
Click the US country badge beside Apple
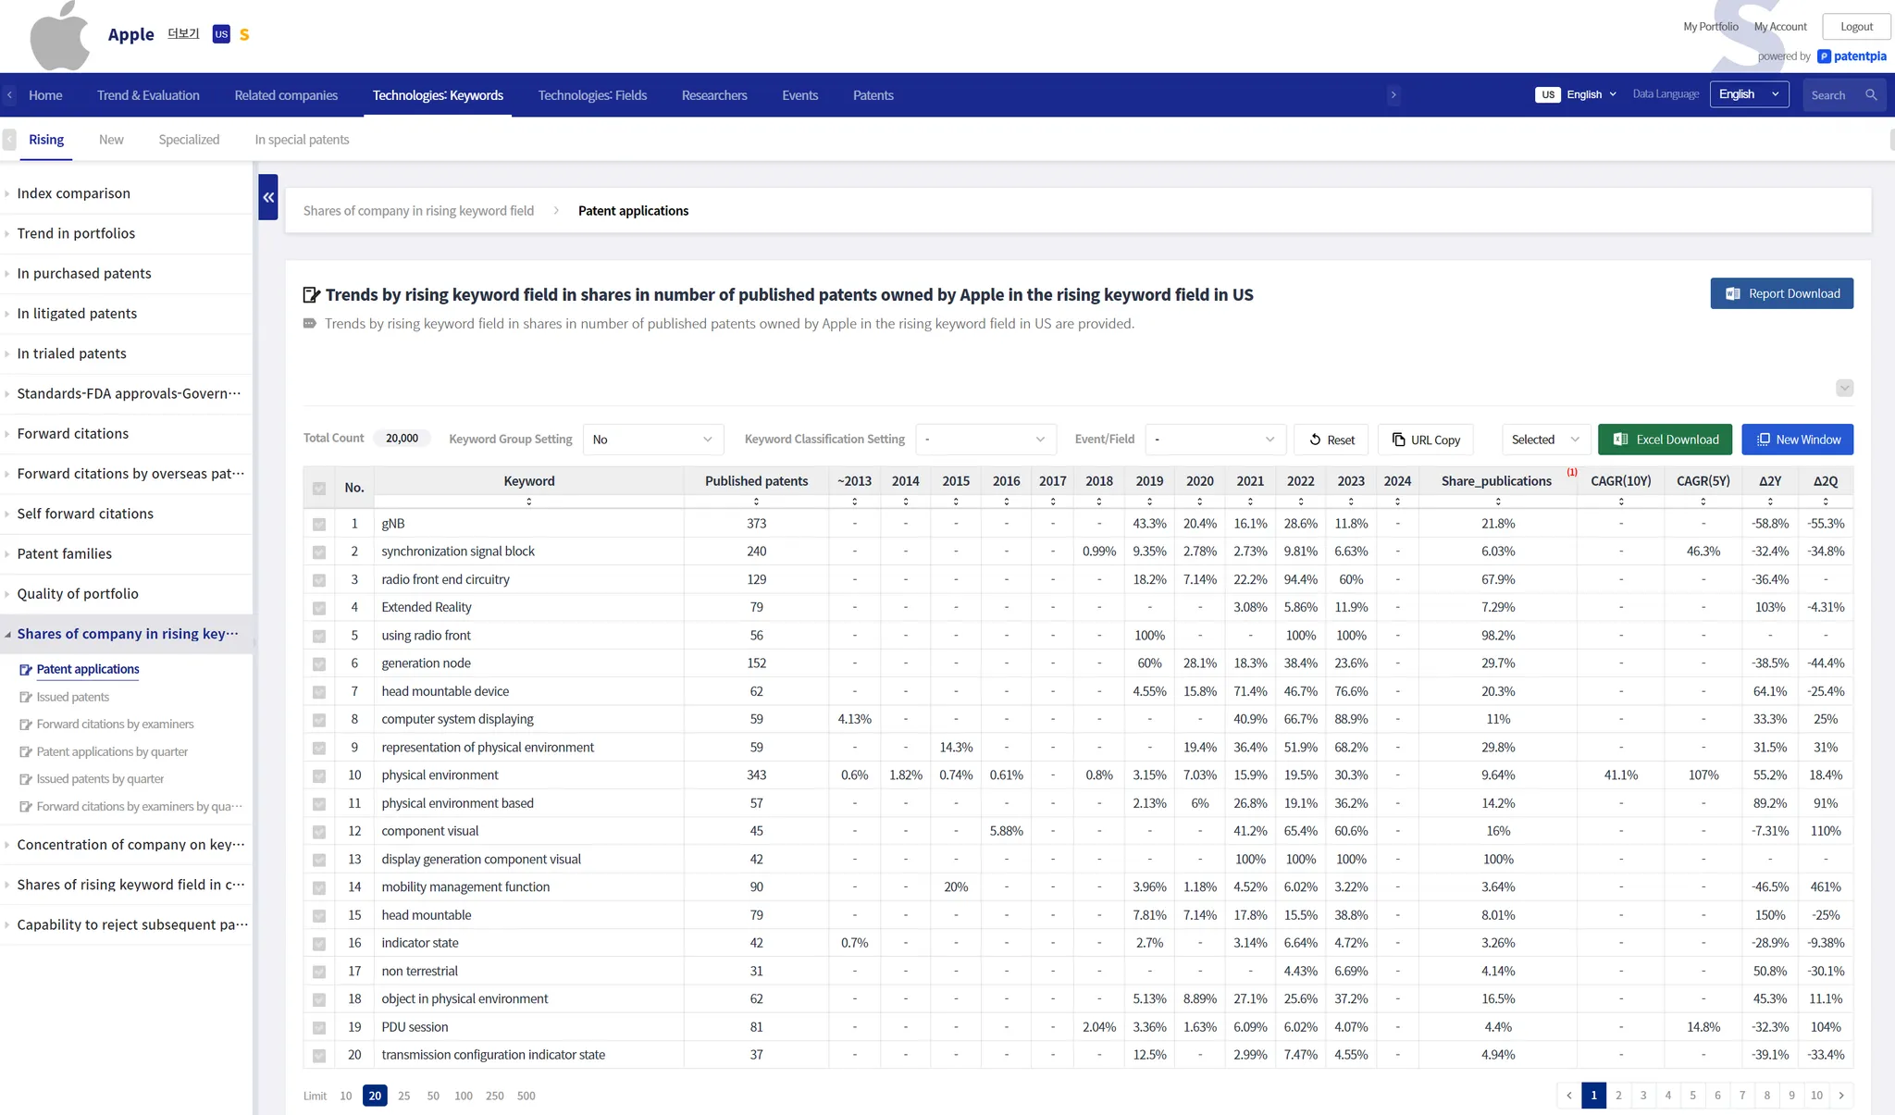click(221, 34)
